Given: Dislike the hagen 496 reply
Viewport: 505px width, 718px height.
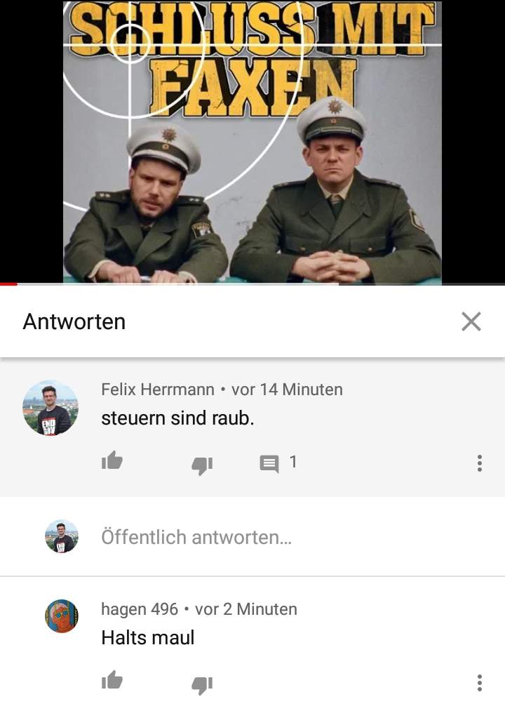Looking at the screenshot, I should point(202,685).
